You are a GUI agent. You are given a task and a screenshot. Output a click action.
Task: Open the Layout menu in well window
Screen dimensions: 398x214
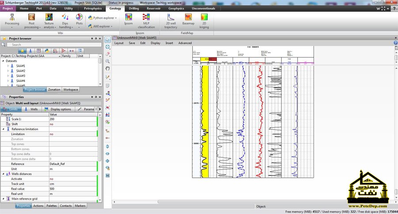pos(119,43)
